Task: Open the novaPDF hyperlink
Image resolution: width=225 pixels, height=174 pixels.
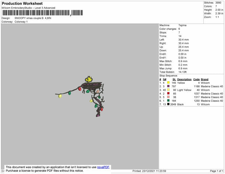Action: tap(103, 167)
